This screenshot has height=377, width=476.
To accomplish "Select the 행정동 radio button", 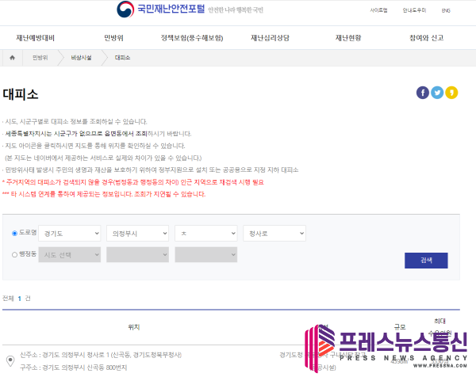I will (x=14, y=254).
